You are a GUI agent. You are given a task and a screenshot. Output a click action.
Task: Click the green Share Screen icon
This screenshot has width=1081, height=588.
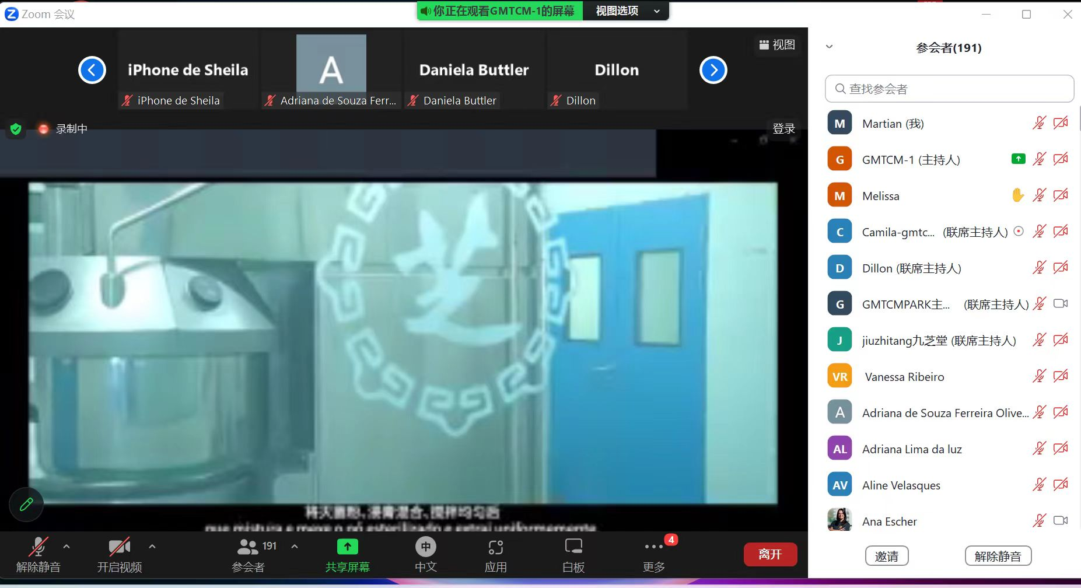point(348,547)
